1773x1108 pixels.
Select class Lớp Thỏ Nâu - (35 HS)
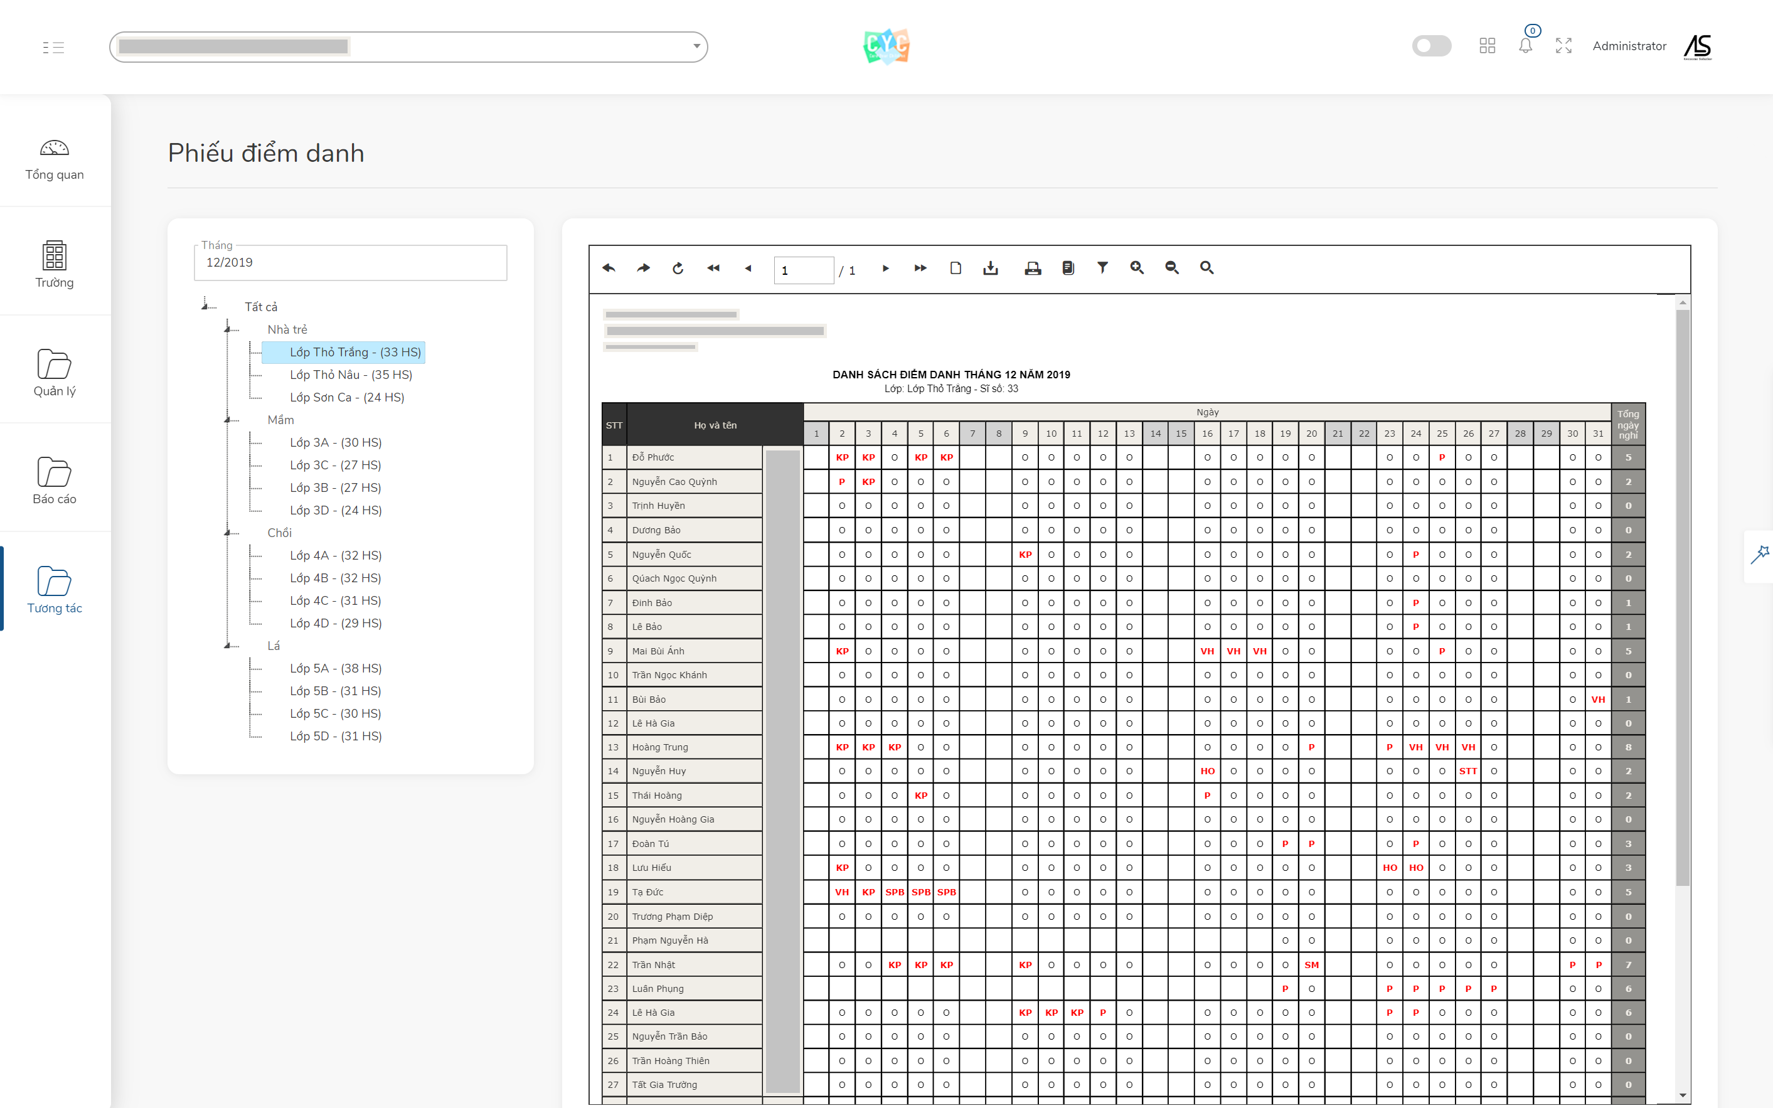[x=350, y=375]
